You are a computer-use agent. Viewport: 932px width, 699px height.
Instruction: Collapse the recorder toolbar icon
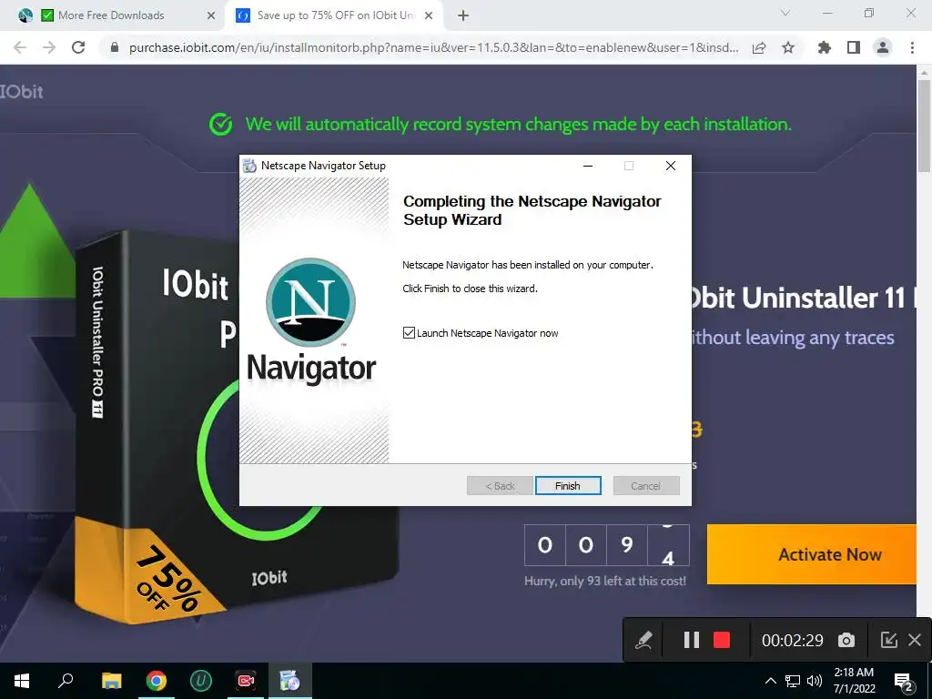pyautogui.click(x=888, y=640)
